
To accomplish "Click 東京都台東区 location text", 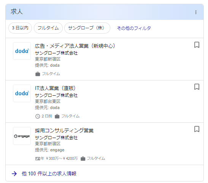I will click(48, 101).
